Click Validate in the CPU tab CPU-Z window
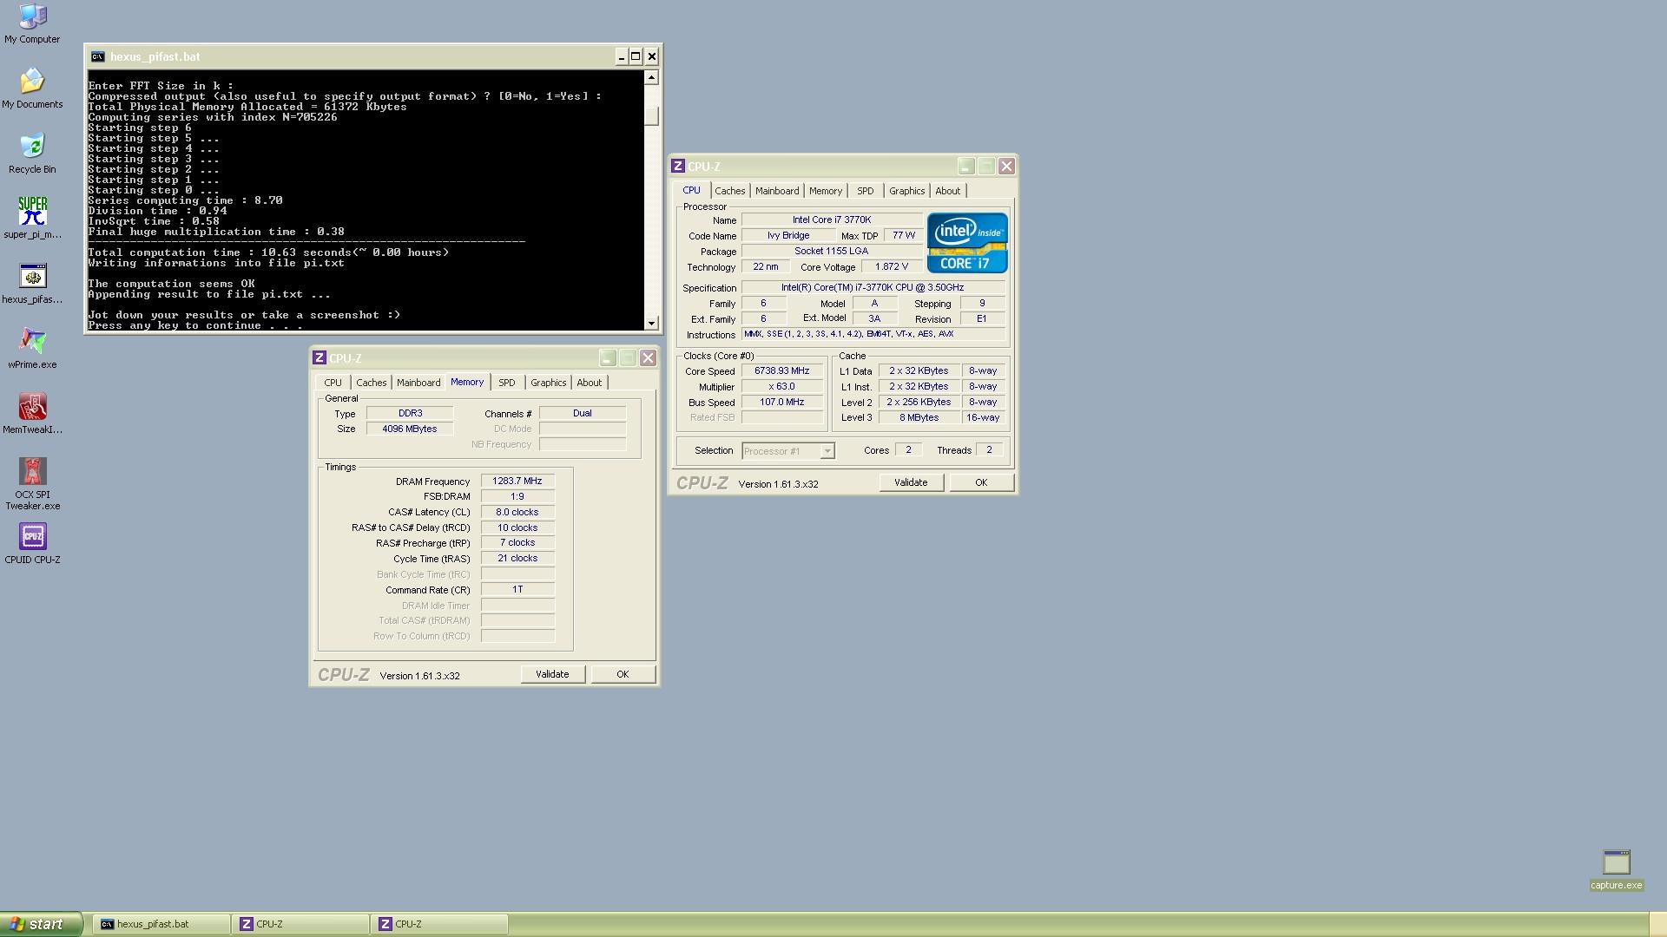Screen dimensions: 1667x937 coord(911,482)
